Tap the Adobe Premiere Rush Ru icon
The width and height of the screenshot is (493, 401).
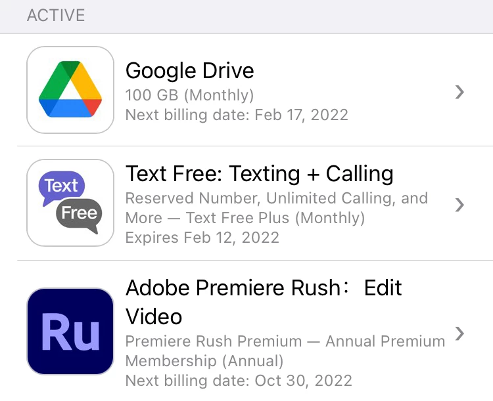tap(70, 331)
